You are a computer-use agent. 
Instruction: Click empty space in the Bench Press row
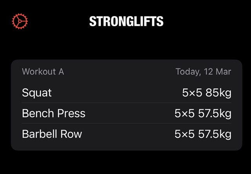[x=129, y=114]
